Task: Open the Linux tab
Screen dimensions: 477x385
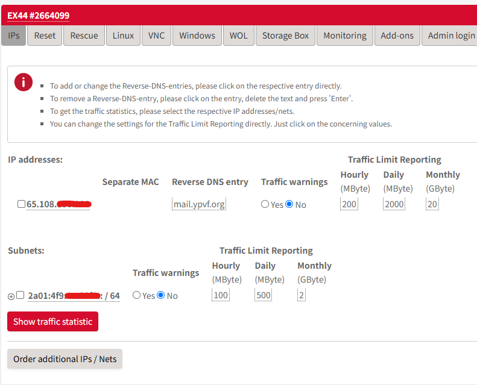Action: [x=123, y=36]
